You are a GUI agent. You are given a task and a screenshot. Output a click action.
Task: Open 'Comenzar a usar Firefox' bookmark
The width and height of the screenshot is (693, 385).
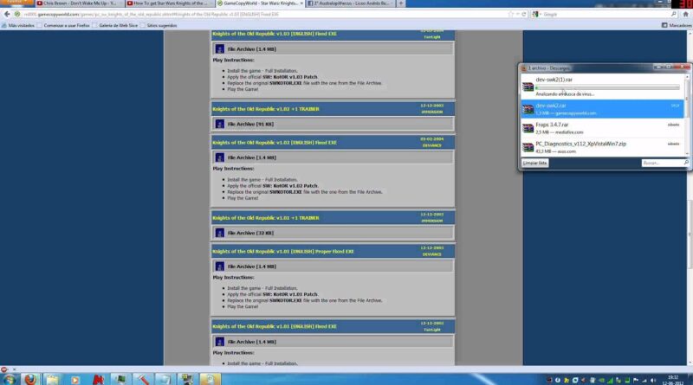pyautogui.click(x=63, y=26)
